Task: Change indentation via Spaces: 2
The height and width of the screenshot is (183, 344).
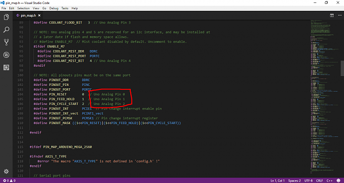Action: (294, 181)
